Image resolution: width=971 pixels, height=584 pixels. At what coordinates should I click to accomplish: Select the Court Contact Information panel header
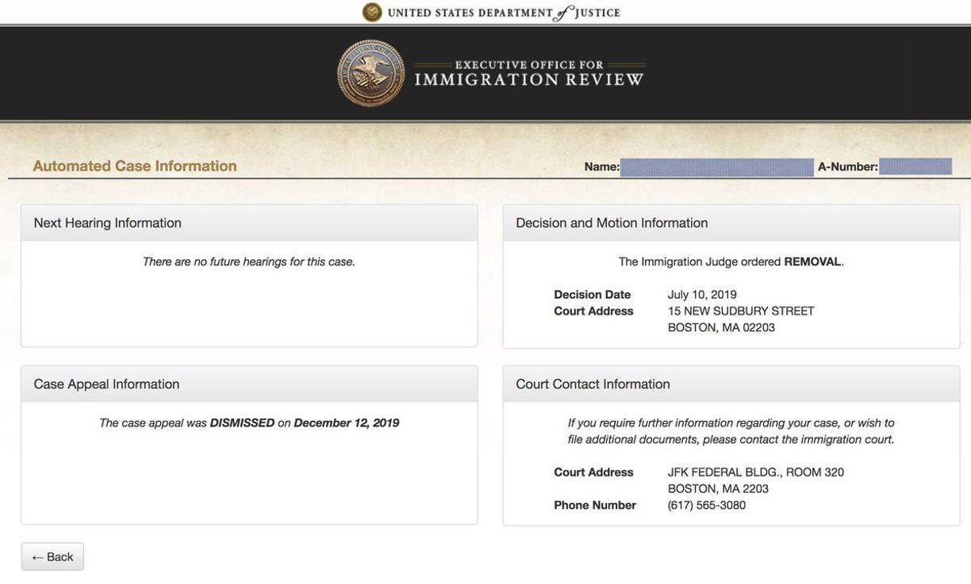(593, 384)
